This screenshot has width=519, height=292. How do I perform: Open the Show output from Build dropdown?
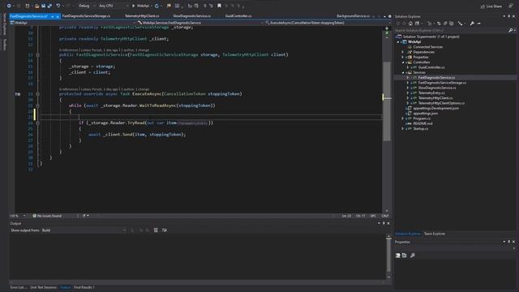[x=84, y=230]
